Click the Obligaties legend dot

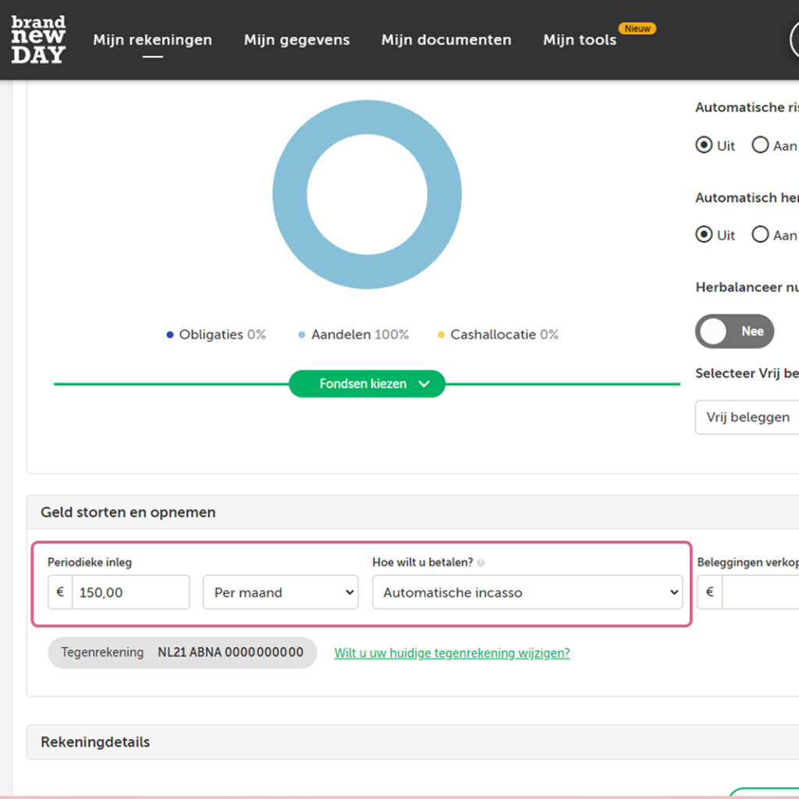[170, 335]
